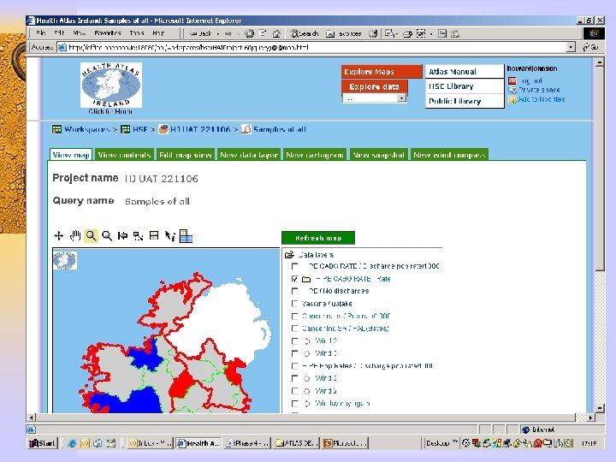Screen dimensions: 616x462
Task: Open the New wind compass tab
Action: (x=449, y=155)
